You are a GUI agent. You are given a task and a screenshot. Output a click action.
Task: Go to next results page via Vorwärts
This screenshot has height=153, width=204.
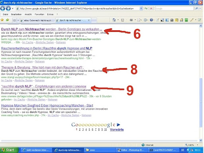click(x=117, y=129)
